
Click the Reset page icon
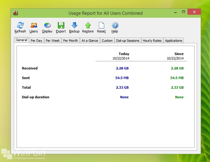pos(101,26)
